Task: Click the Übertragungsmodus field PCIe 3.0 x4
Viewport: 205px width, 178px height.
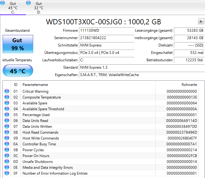Action: coord(107,53)
